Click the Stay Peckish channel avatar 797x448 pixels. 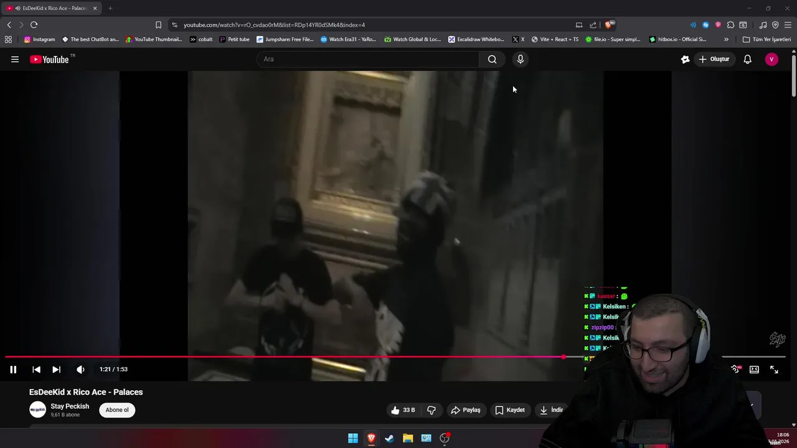(x=38, y=409)
